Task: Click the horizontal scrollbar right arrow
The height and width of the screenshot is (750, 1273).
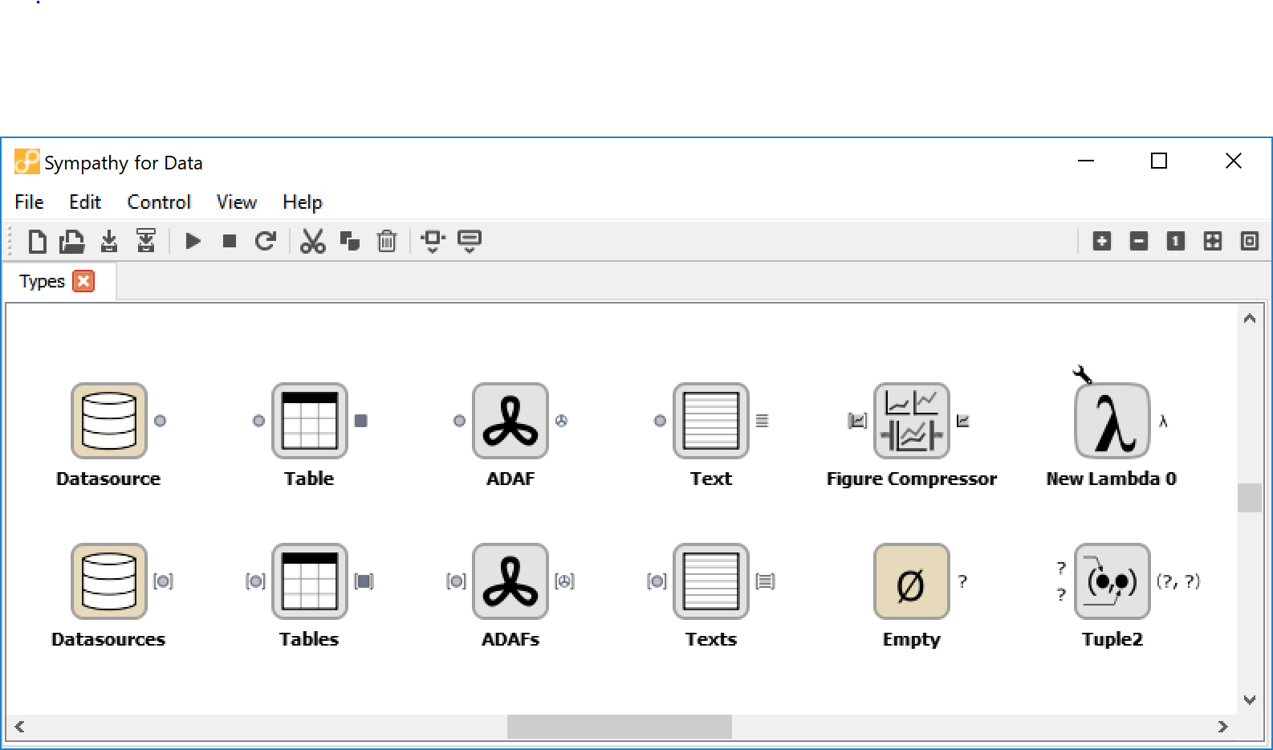Action: click(1223, 727)
